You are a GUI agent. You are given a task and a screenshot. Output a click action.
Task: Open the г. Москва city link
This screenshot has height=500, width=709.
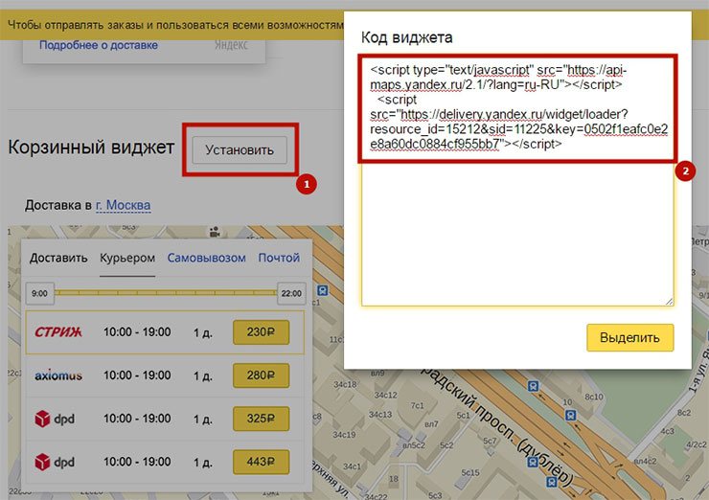pyautogui.click(x=123, y=205)
